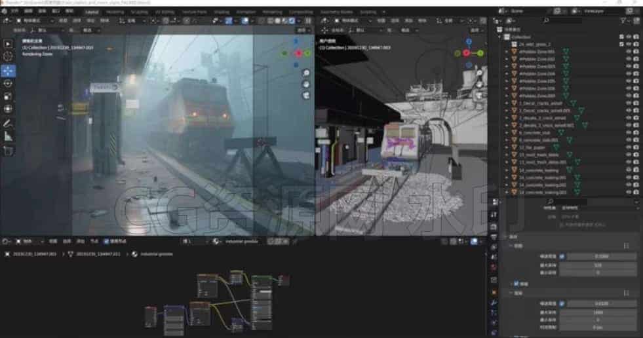Viewport: 643px width, 338px height.
Task: Expand 12_flat_paper row in the outliner
Action: [507, 147]
